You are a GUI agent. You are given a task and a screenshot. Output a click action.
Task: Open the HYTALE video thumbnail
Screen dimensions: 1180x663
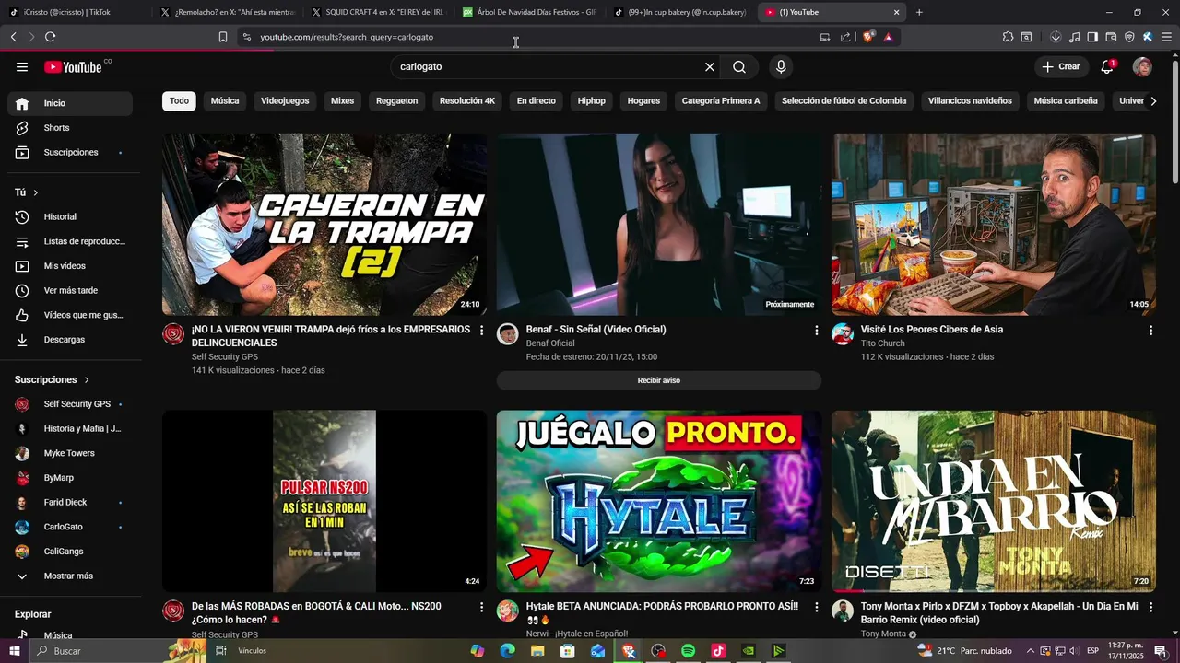pyautogui.click(x=659, y=501)
